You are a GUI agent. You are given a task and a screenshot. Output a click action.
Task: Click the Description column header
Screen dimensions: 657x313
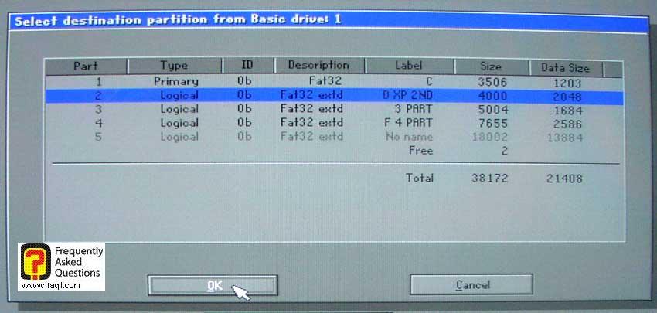coord(318,66)
